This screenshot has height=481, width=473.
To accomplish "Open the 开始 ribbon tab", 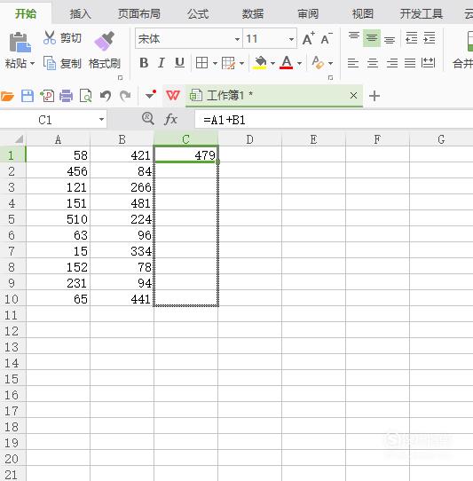I will 26,13.
